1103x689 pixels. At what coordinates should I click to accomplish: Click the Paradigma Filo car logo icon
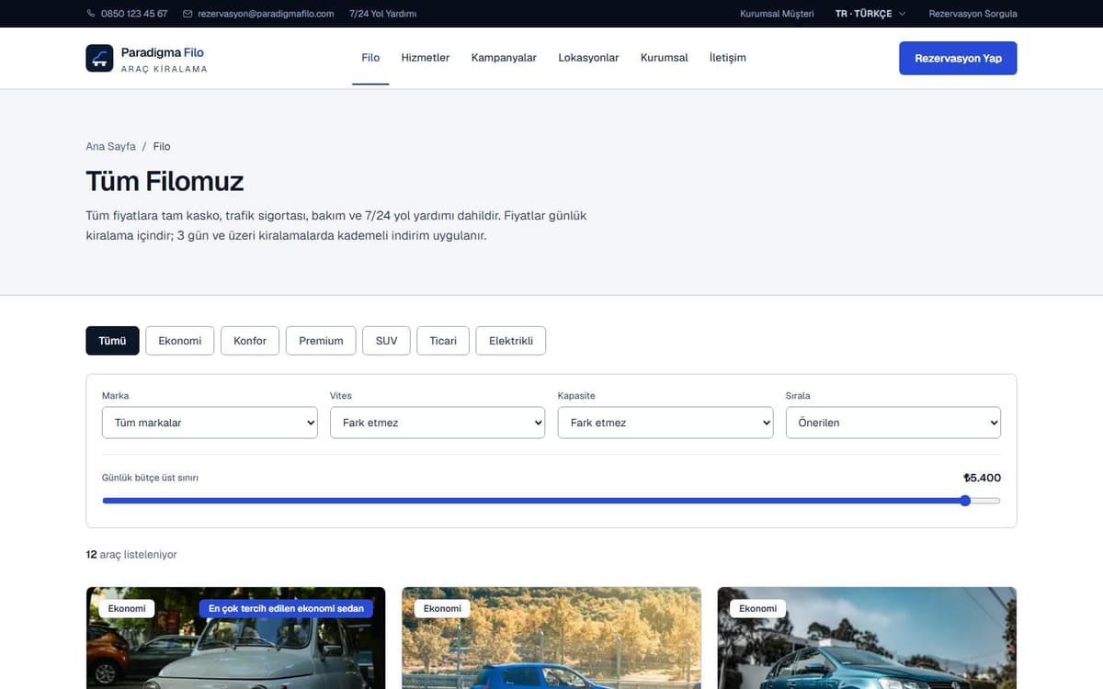pos(99,58)
